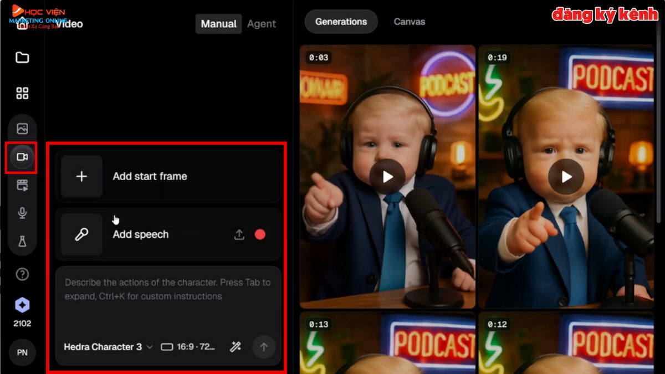Click the upload icon in Add speech row

239,234
